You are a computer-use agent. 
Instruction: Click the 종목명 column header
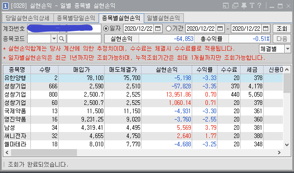point(17,69)
